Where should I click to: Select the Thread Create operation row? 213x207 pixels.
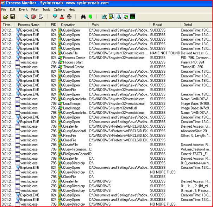[x=106, y=67]
